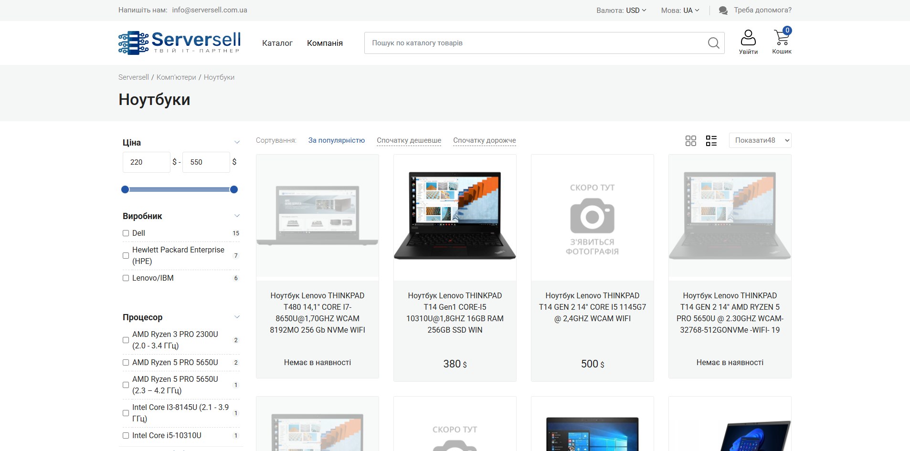The height and width of the screenshot is (451, 910).
Task: Click the maximum price field 550
Action: (x=206, y=162)
